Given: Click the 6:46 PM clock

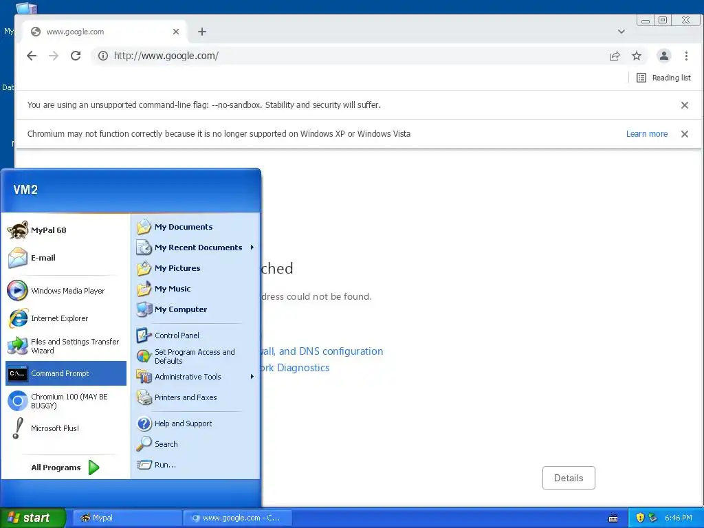Looking at the screenshot, I should 679,518.
